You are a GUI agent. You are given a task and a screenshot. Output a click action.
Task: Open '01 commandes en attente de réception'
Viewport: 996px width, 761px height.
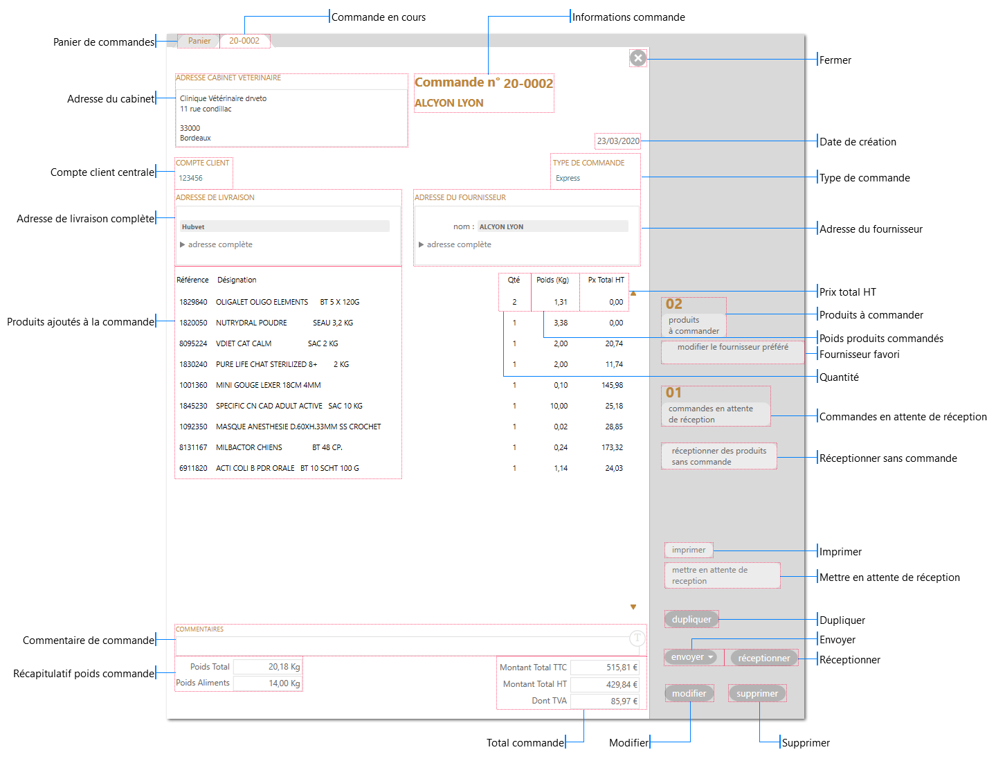(x=716, y=406)
